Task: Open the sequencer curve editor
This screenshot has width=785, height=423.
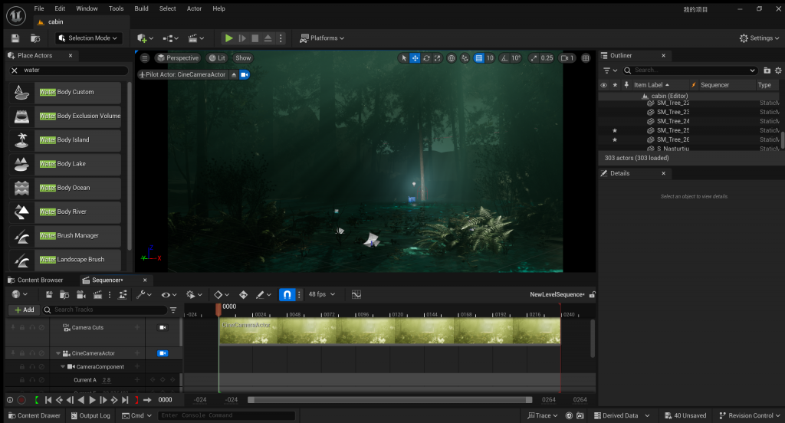Action: coord(356,294)
